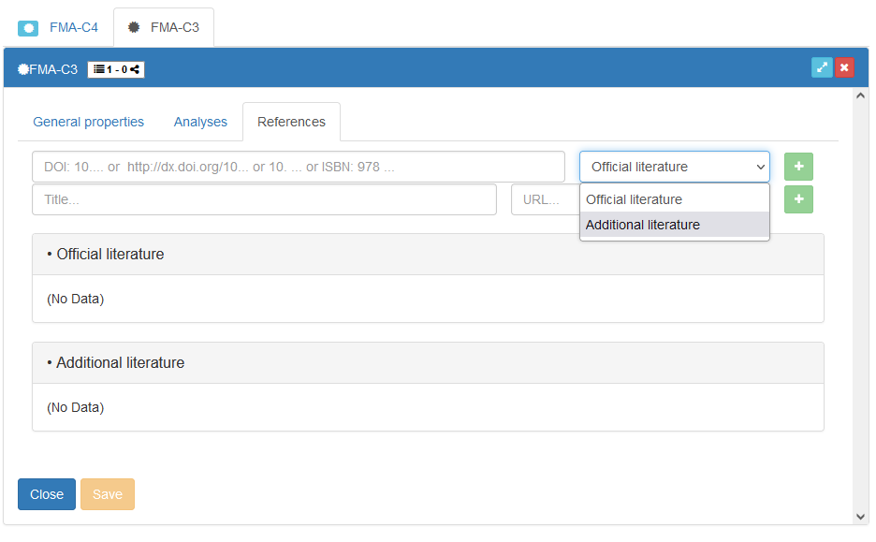The height and width of the screenshot is (542, 876).
Task: Close the FMA-C3 panel with red X
Action: coord(844,67)
